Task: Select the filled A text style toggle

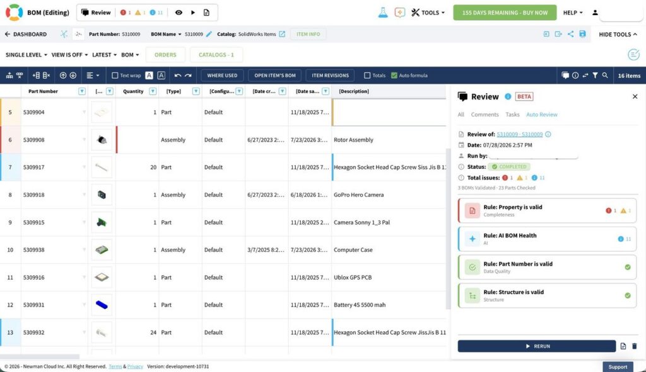Action: coord(149,76)
